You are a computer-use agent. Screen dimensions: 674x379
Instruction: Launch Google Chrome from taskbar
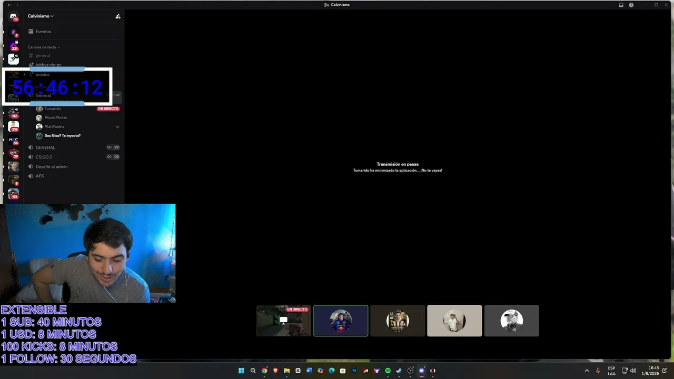coord(264,371)
